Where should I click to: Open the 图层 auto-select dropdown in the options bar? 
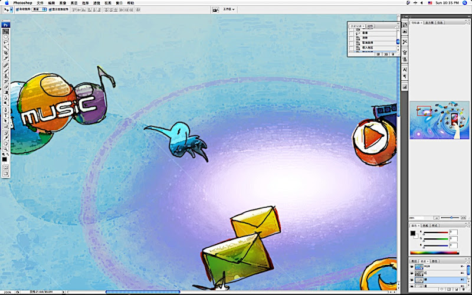click(39, 9)
